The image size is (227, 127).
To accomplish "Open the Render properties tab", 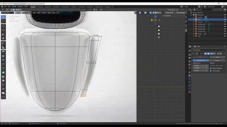I will 189,55.
